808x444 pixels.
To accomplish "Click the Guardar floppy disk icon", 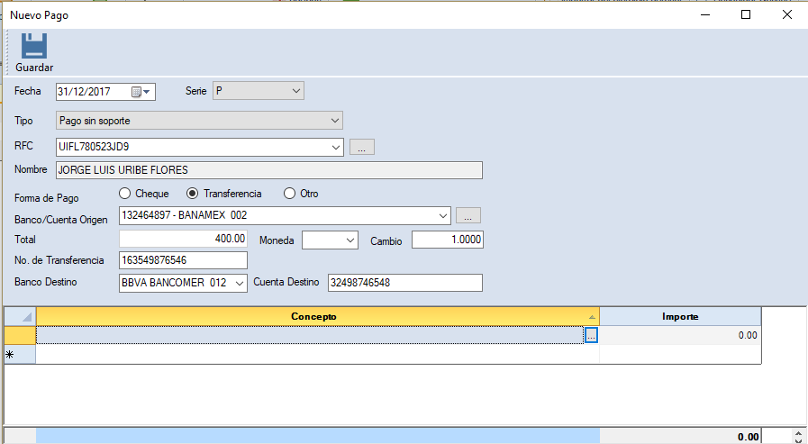I will click(x=33, y=46).
